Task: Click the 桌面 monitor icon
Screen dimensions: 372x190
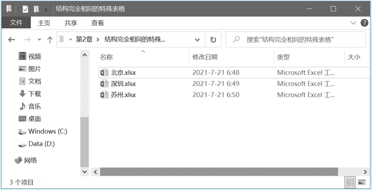Action: point(22,118)
